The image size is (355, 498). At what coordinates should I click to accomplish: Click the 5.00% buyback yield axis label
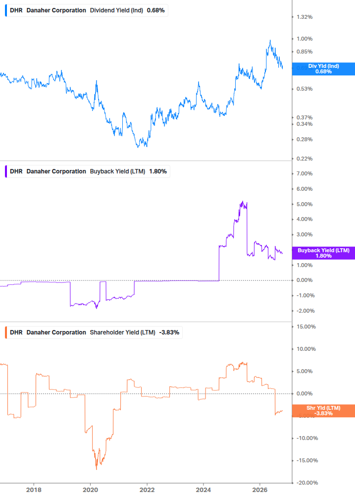[304, 204]
